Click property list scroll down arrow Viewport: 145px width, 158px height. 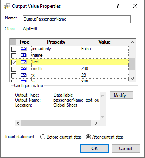(x=132, y=79)
